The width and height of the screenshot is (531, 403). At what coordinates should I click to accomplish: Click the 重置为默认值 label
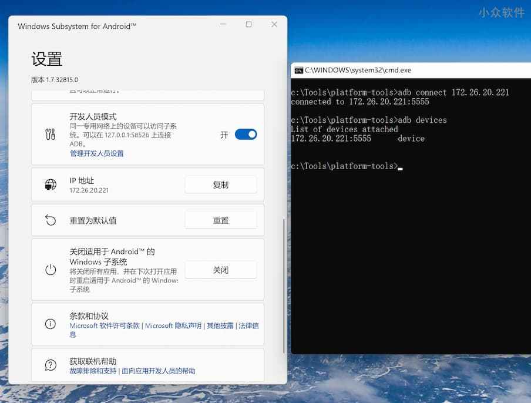pyautogui.click(x=93, y=220)
